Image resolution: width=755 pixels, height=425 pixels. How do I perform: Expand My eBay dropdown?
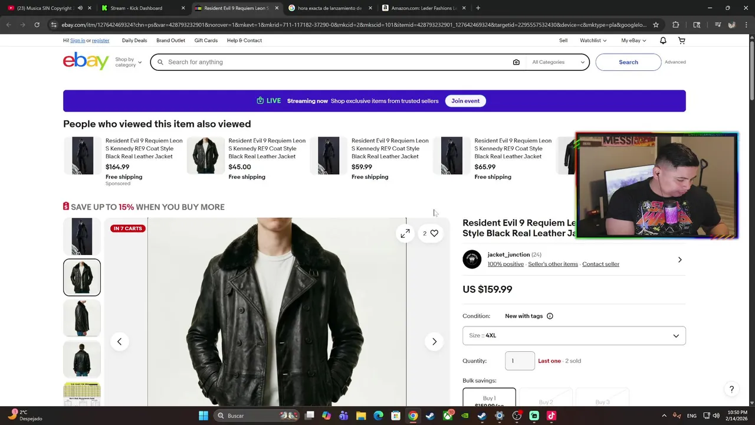pos(633,41)
